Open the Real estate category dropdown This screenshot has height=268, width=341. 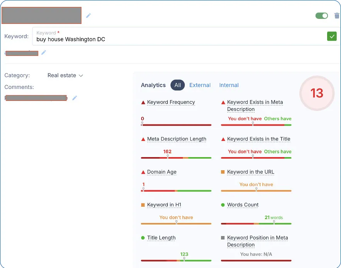point(65,75)
